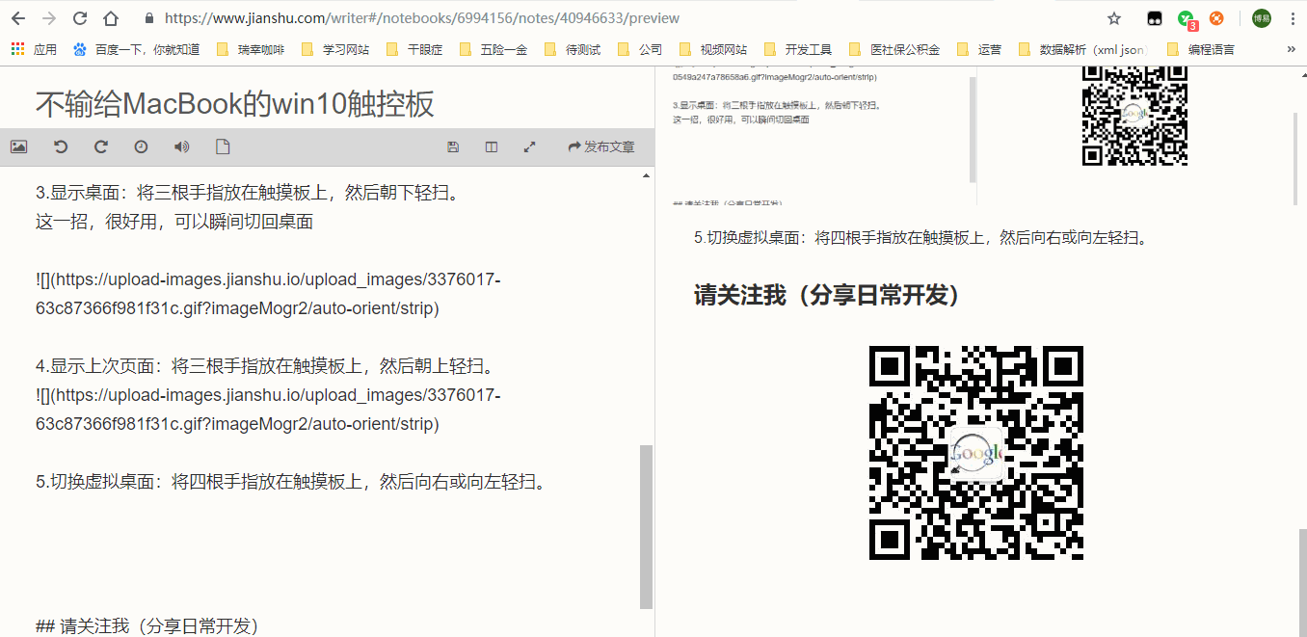
Task: Insert an image with the picture icon
Action: pos(18,146)
